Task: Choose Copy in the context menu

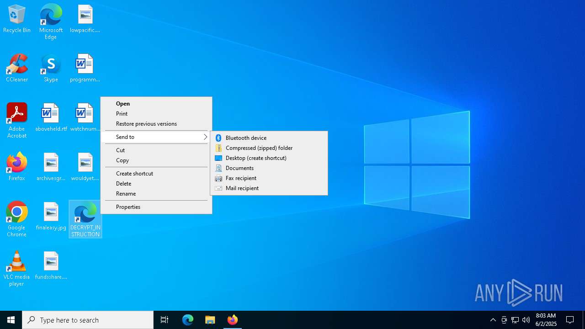Action: [156, 160]
